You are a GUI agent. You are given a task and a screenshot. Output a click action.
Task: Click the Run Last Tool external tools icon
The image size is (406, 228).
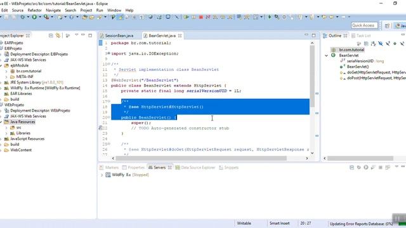coord(46,17)
